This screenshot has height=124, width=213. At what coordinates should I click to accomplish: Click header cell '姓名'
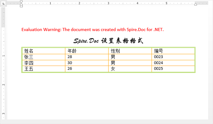coord(44,51)
